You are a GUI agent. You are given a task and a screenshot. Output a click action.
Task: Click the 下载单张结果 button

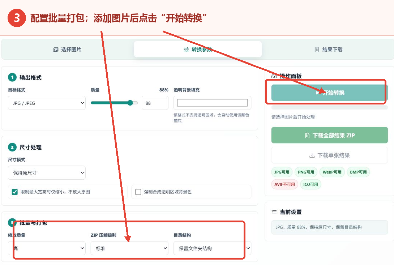point(329,155)
